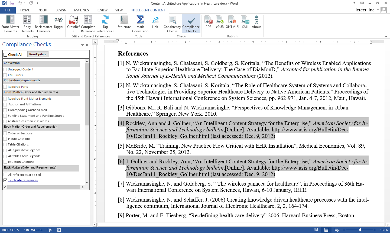Switch to the DESIGN tab
This screenshot has height=233, width=390.
61,10
